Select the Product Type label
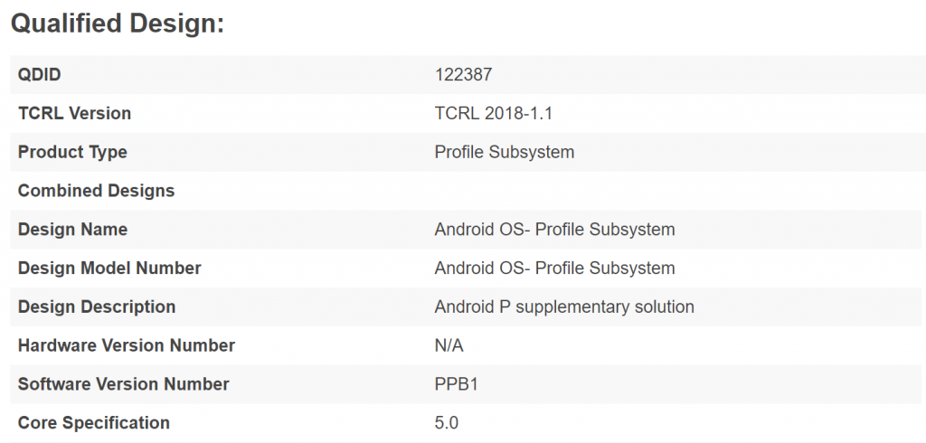926x443 pixels. 72,152
